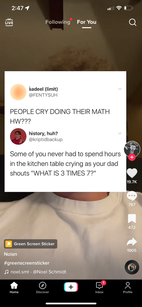Open the spinning sound disc
142x307 pixels.
coord(132,267)
